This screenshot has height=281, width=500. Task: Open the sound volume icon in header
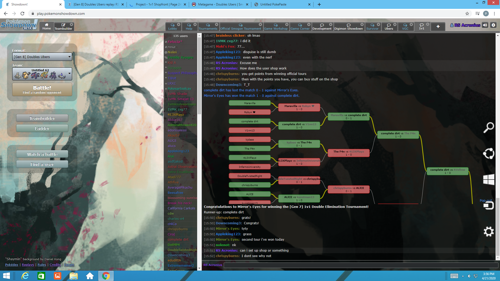coord(485,25)
